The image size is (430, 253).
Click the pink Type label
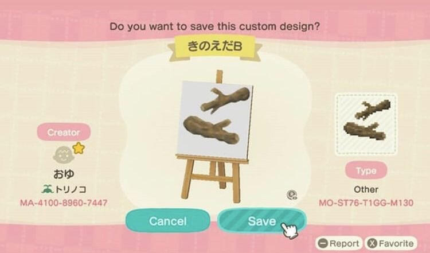pyautogui.click(x=366, y=170)
